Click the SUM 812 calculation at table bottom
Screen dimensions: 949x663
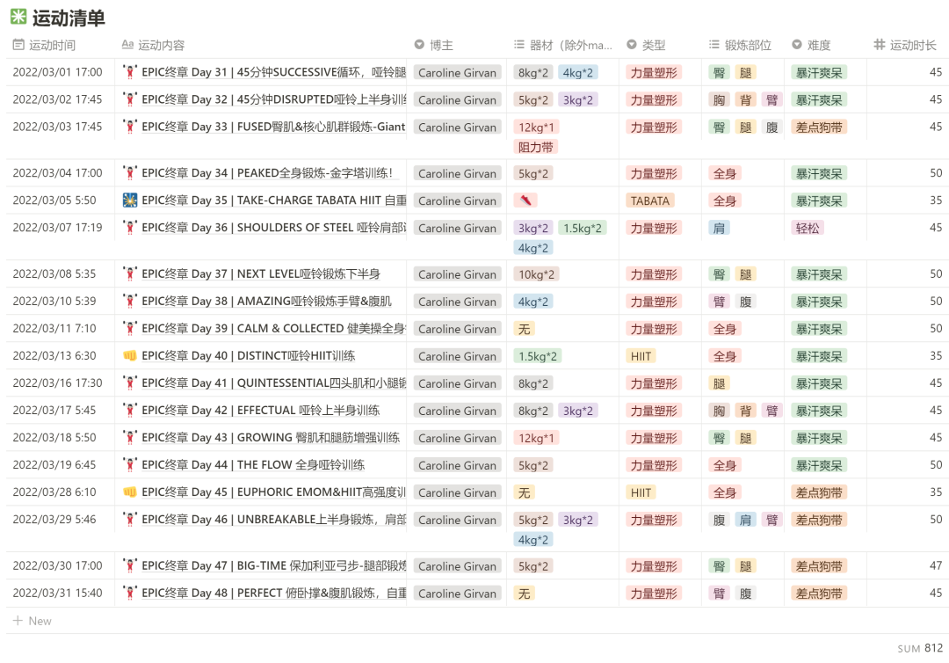919,648
